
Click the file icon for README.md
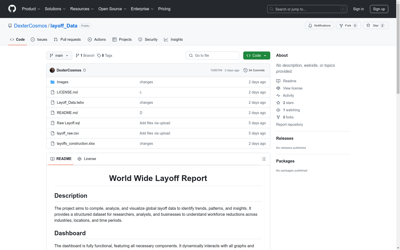(x=52, y=113)
